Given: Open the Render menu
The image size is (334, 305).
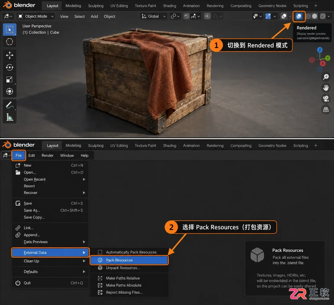Looking at the screenshot, I should pos(47,156).
